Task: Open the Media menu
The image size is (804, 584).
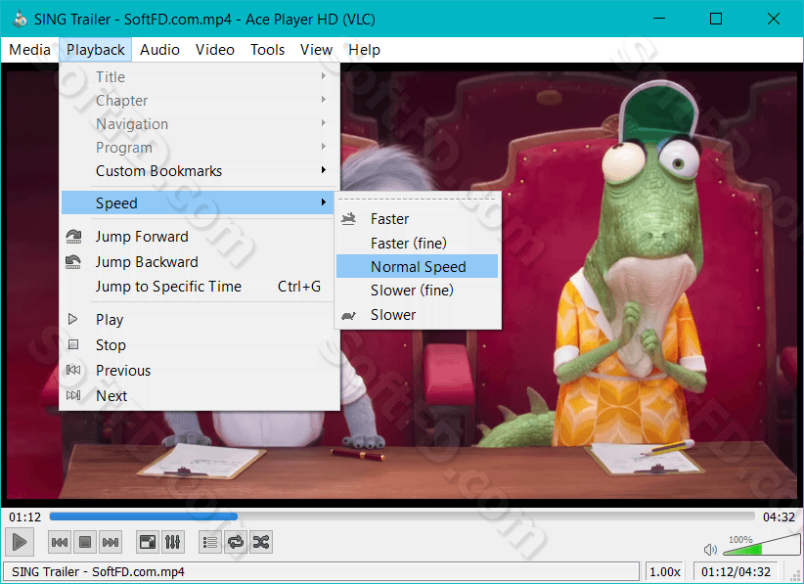Action: [29, 50]
